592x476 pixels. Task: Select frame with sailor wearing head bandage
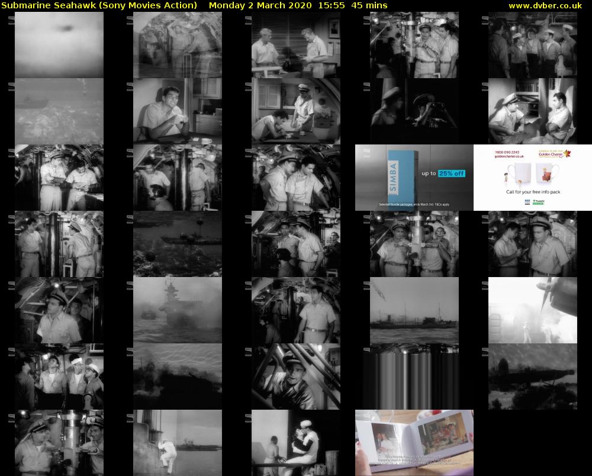[x=59, y=377]
